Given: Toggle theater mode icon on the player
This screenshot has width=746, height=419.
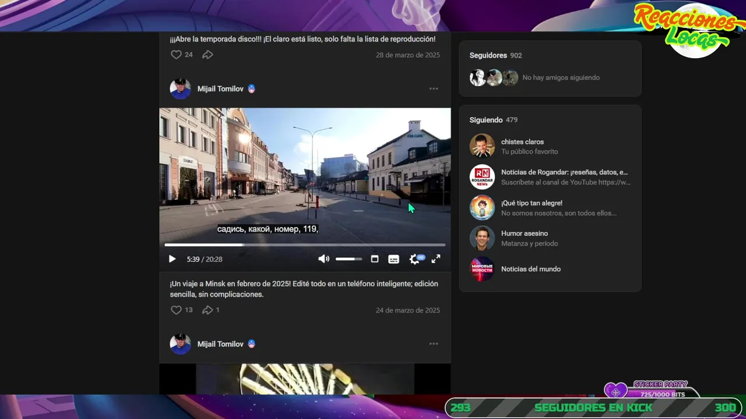Looking at the screenshot, I should [375, 259].
